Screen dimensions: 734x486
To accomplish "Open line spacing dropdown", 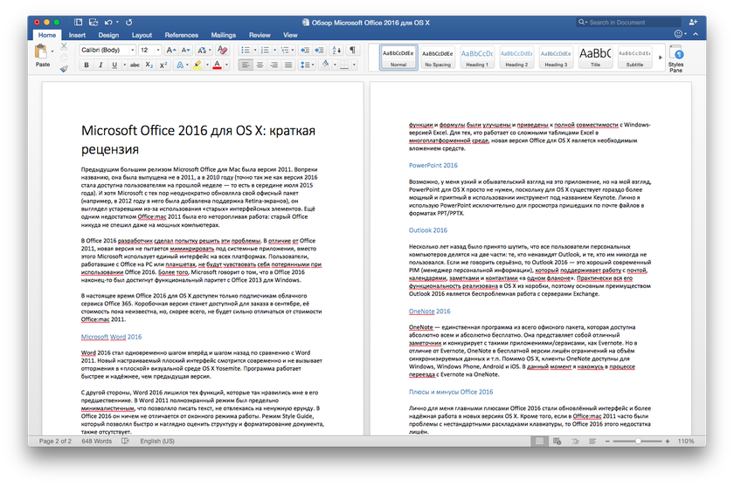I will click(x=307, y=65).
